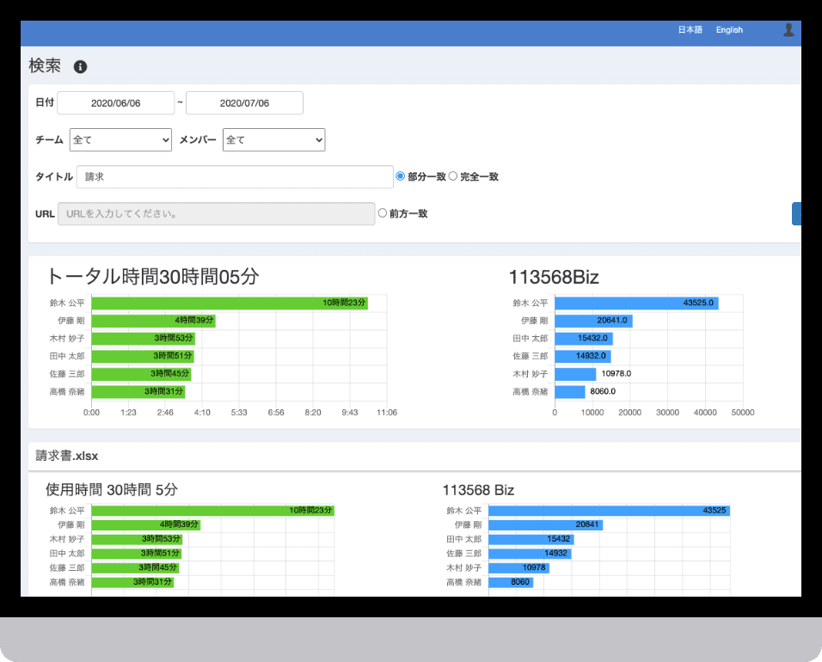Click the green bar 3時間45分 in top chart

click(142, 374)
